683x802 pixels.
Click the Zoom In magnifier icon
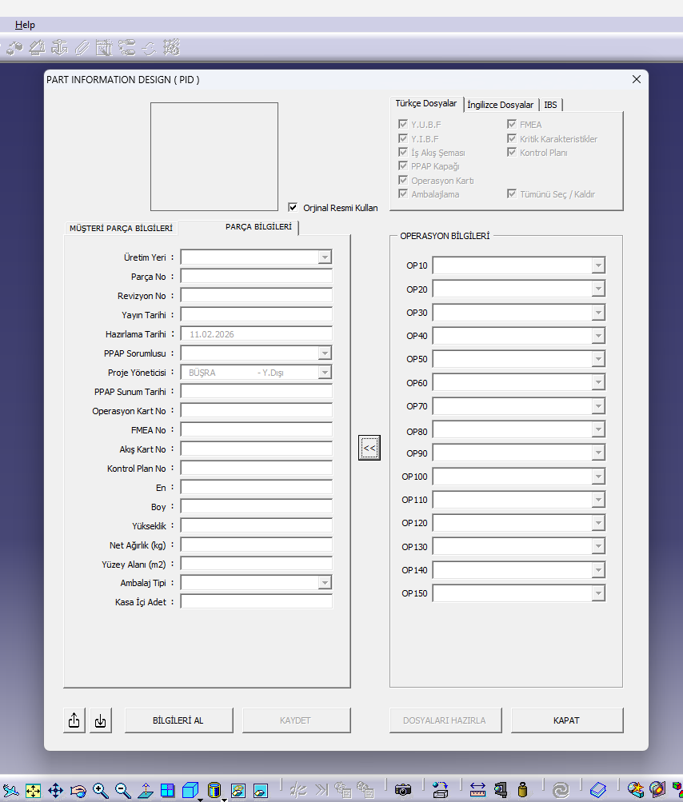click(100, 790)
